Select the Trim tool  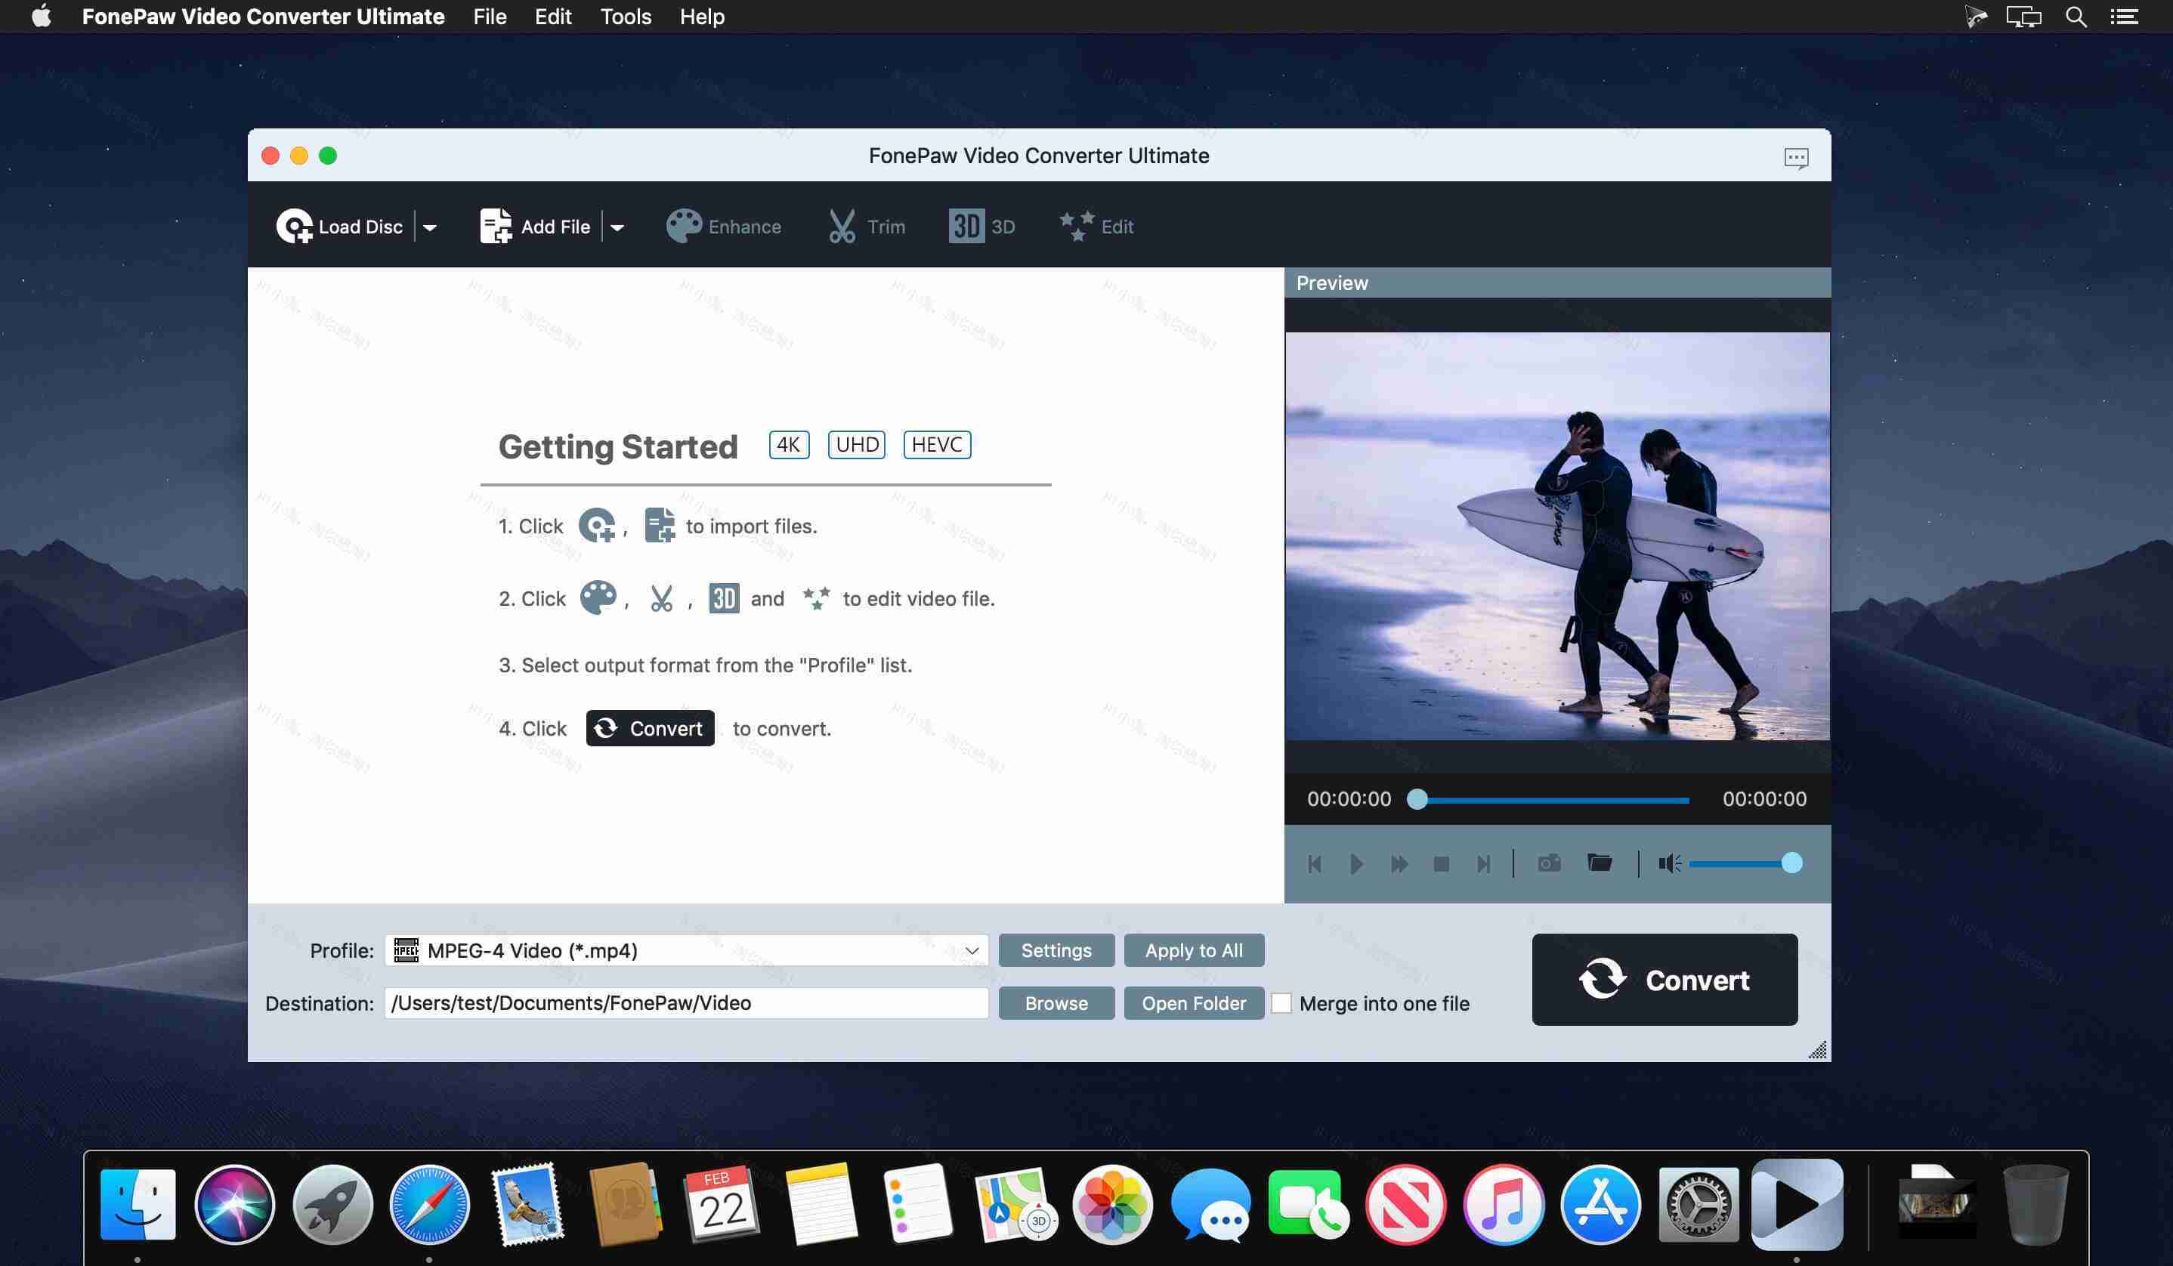865,226
